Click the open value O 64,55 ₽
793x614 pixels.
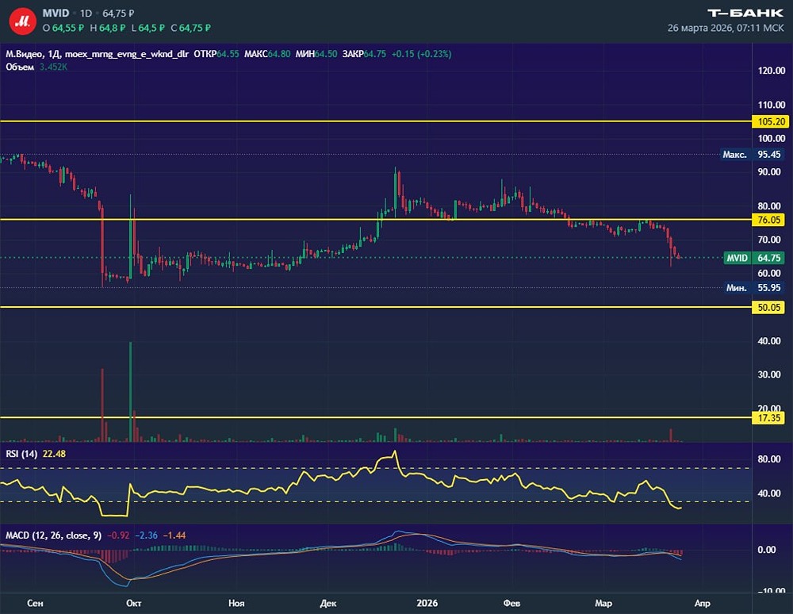pos(63,28)
